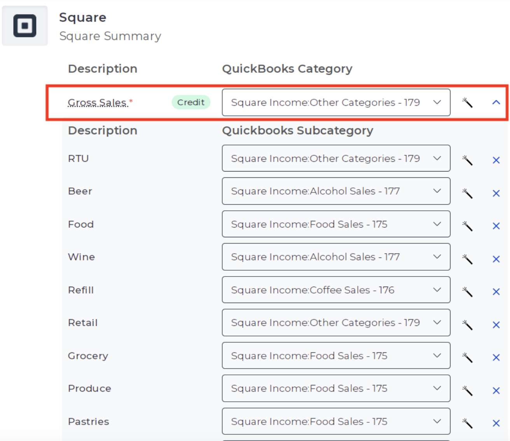Click the Wine description label
This screenshot has height=441, width=510.
[x=82, y=257]
